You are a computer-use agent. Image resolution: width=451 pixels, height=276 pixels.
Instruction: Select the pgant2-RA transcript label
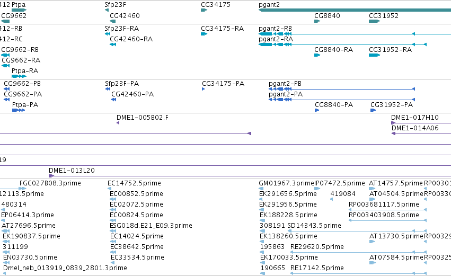tap(276, 39)
